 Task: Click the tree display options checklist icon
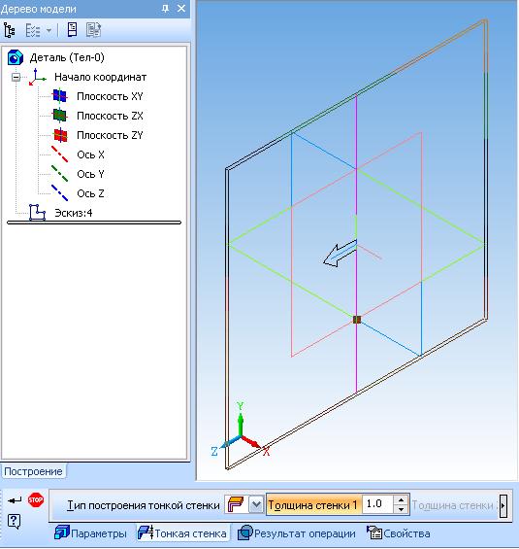click(x=33, y=30)
